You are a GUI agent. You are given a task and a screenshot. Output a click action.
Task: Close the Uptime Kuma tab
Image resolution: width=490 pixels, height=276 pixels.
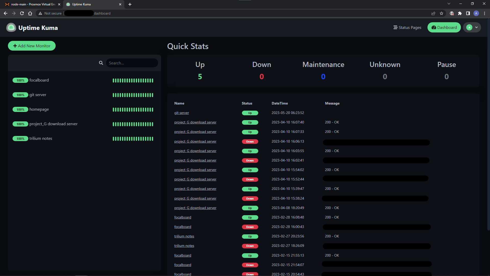pyautogui.click(x=120, y=4)
